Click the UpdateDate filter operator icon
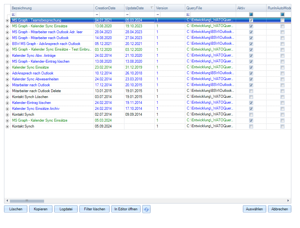This screenshot has width=300, height=228. [x=128, y=15]
